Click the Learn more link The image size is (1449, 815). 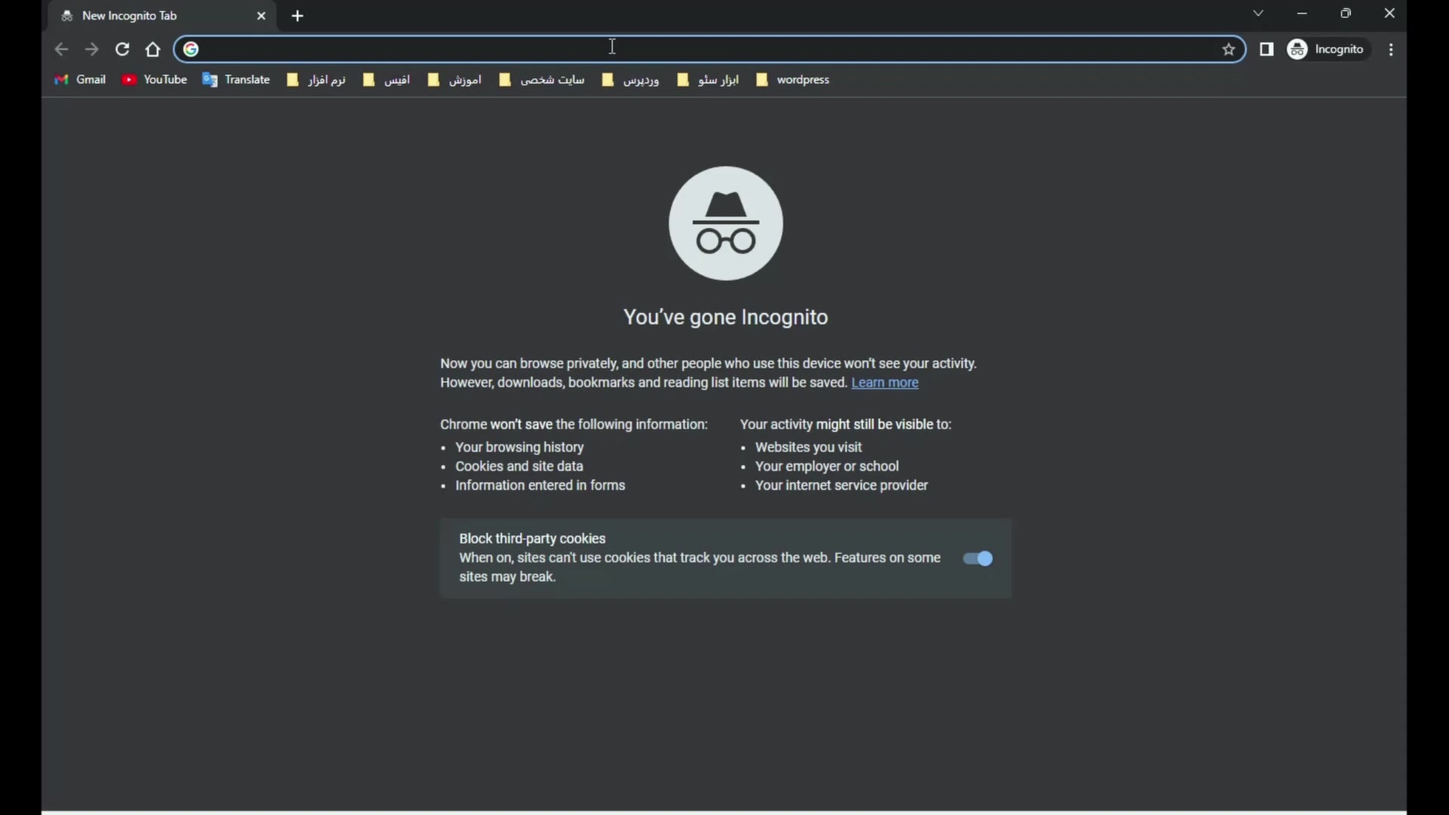pyautogui.click(x=884, y=383)
